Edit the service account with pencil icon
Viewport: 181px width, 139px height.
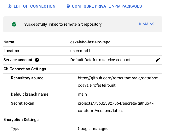[158, 60]
